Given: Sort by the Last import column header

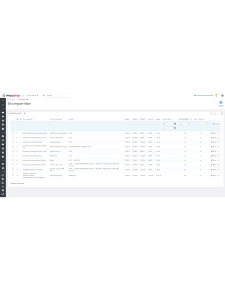Looking at the screenshot, I should pos(167,119).
